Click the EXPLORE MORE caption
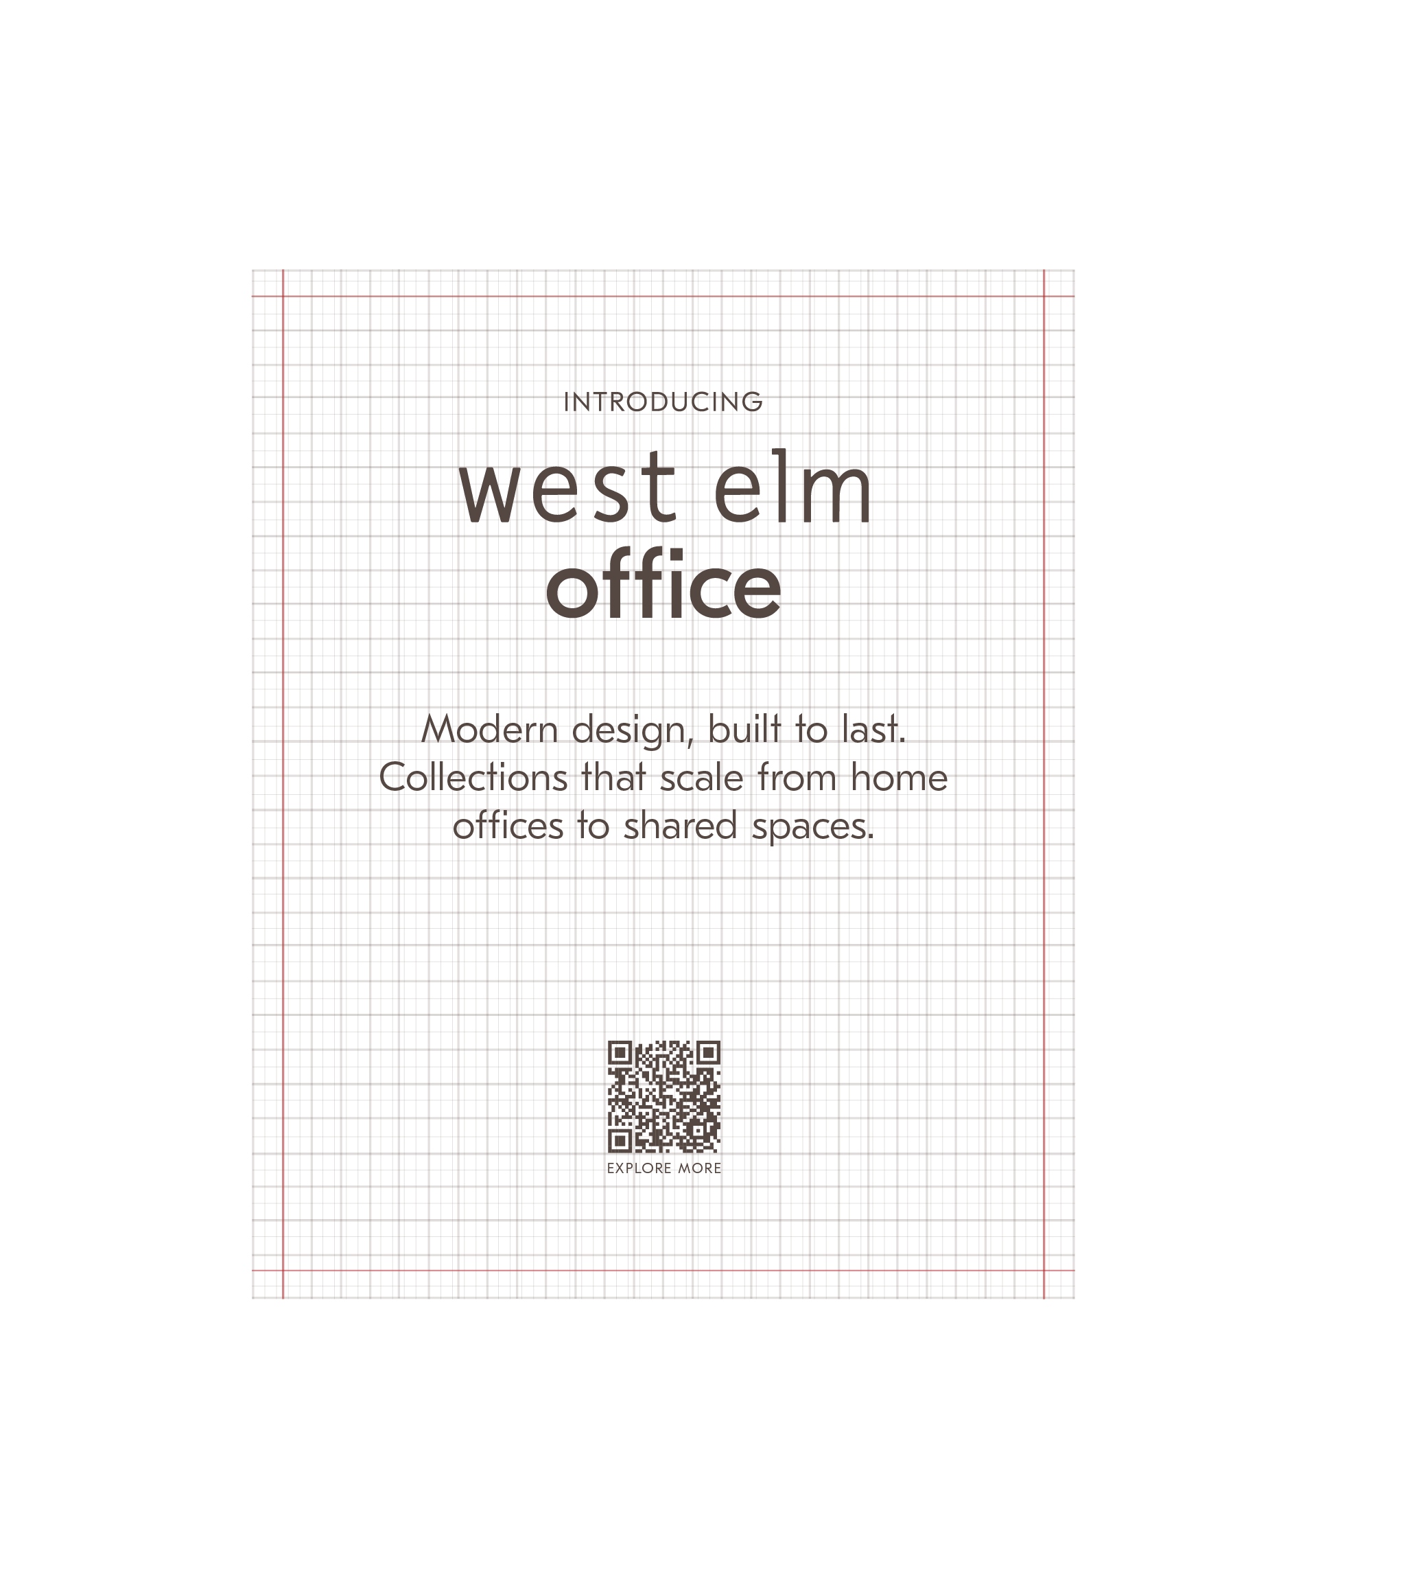Viewport: 1410px width, 1596px height. [x=664, y=1169]
